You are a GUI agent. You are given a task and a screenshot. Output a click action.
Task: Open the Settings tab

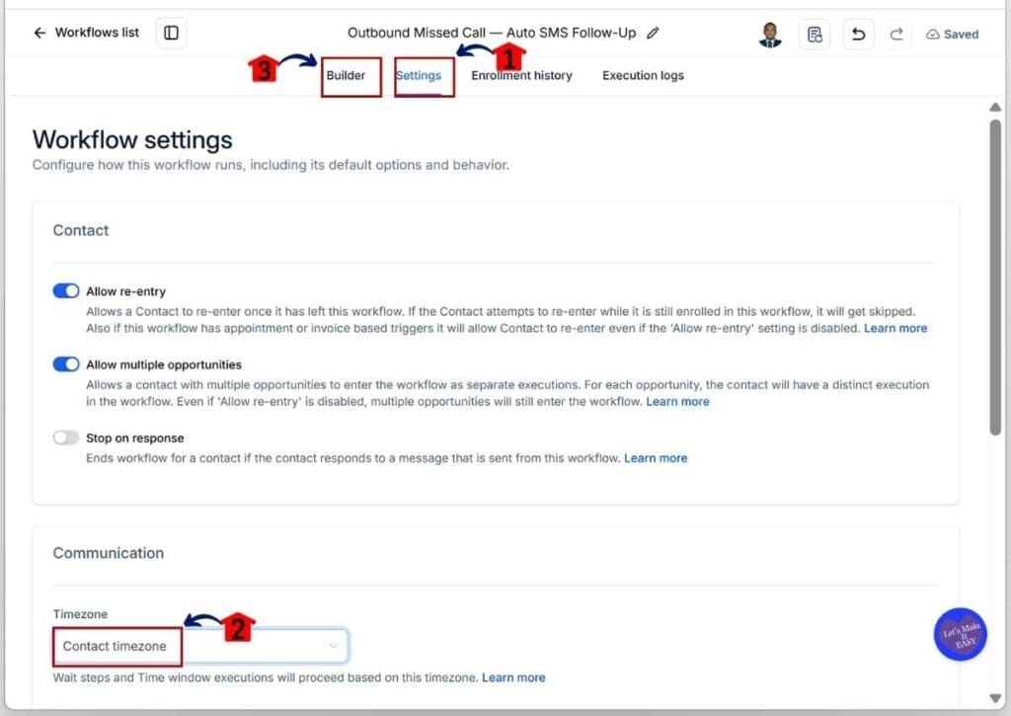(418, 75)
